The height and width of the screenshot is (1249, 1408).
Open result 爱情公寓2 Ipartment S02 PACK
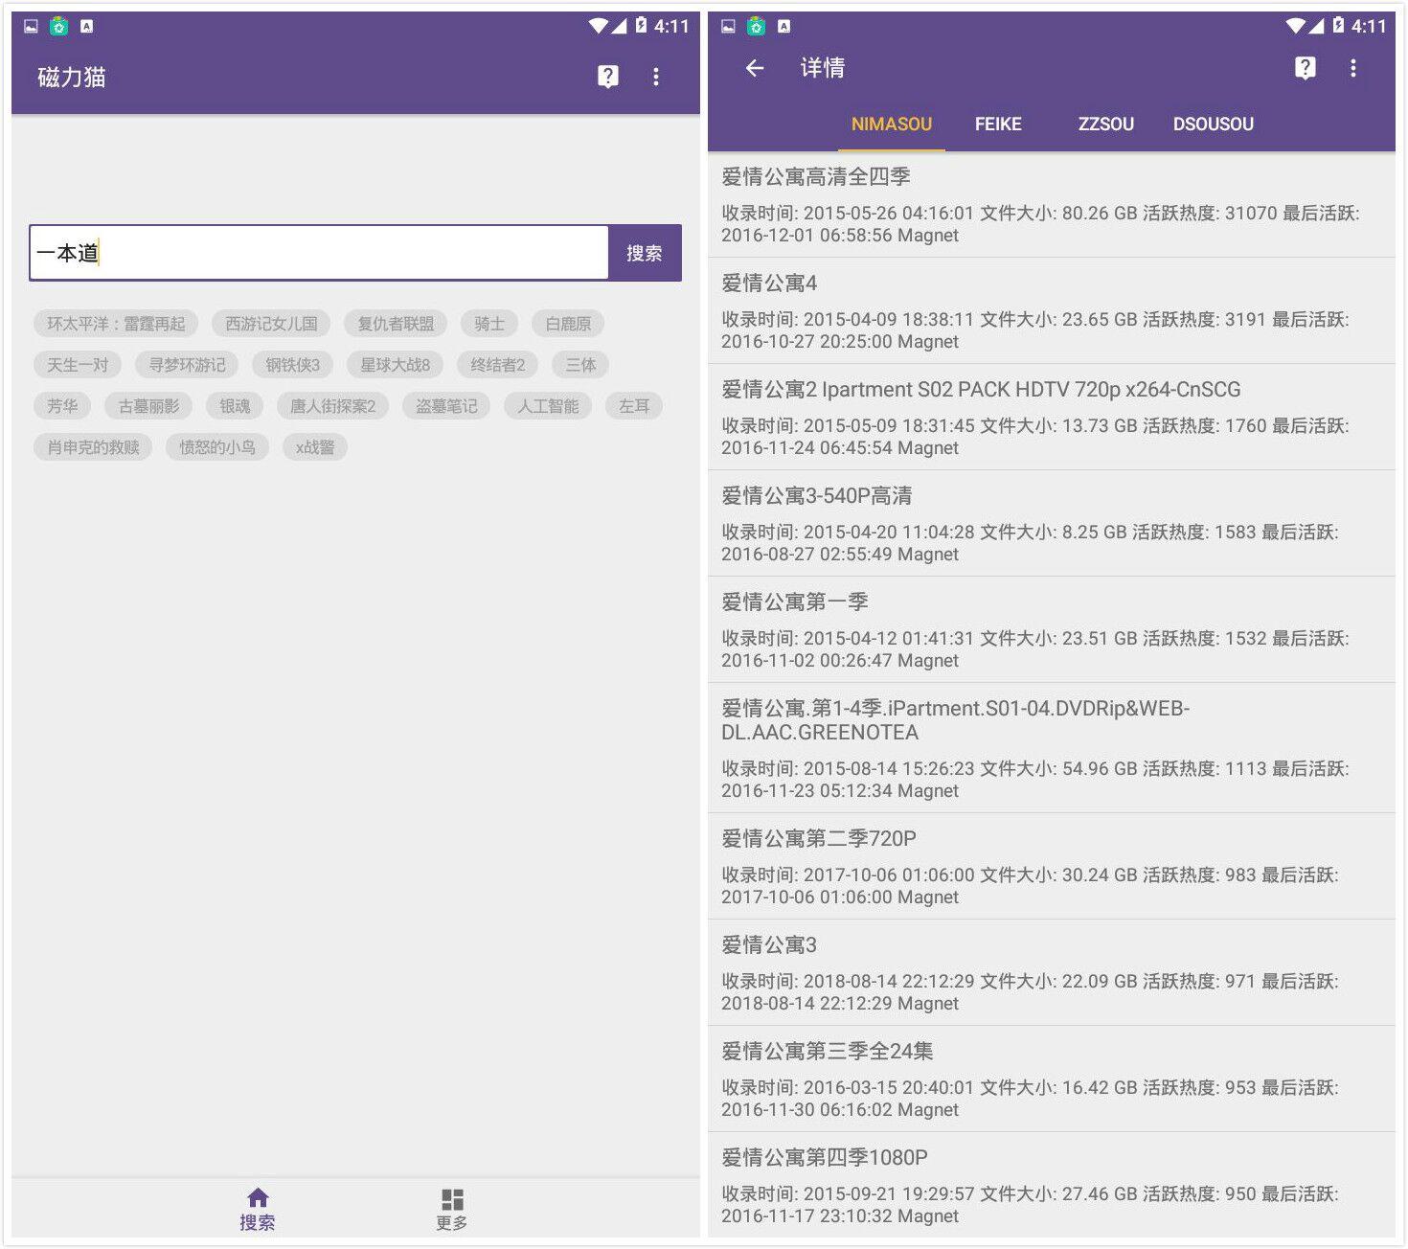1051,418
